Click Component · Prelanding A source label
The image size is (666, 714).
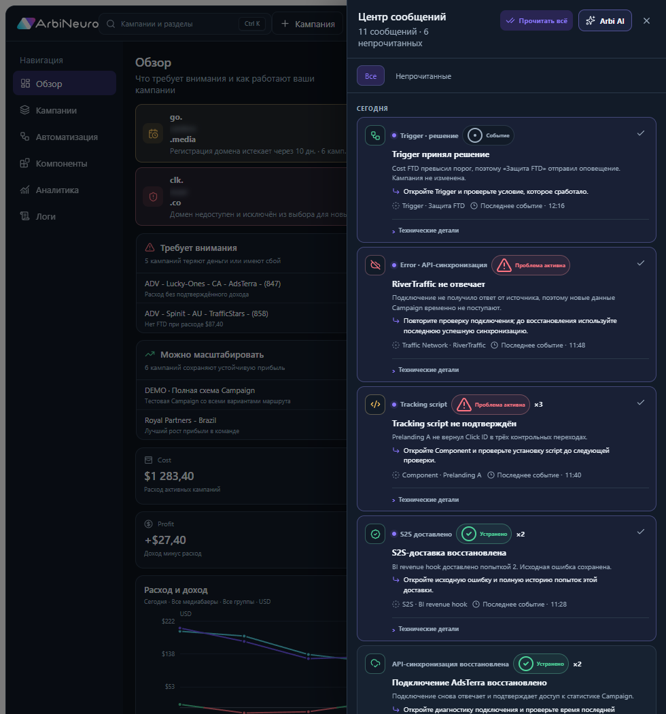(x=442, y=475)
